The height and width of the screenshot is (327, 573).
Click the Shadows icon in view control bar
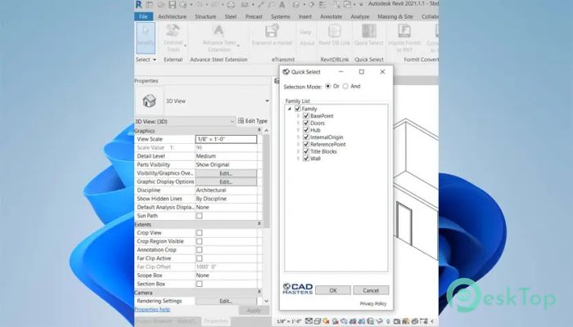coord(335,321)
